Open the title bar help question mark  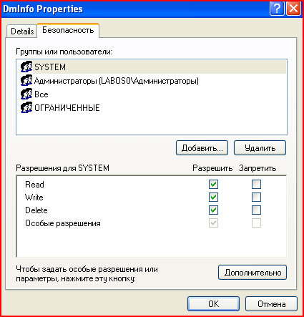(277, 9)
